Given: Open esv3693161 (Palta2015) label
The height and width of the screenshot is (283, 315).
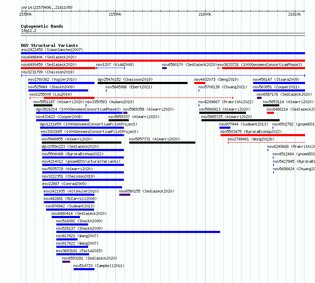Looking at the screenshot, I should 79,251.
